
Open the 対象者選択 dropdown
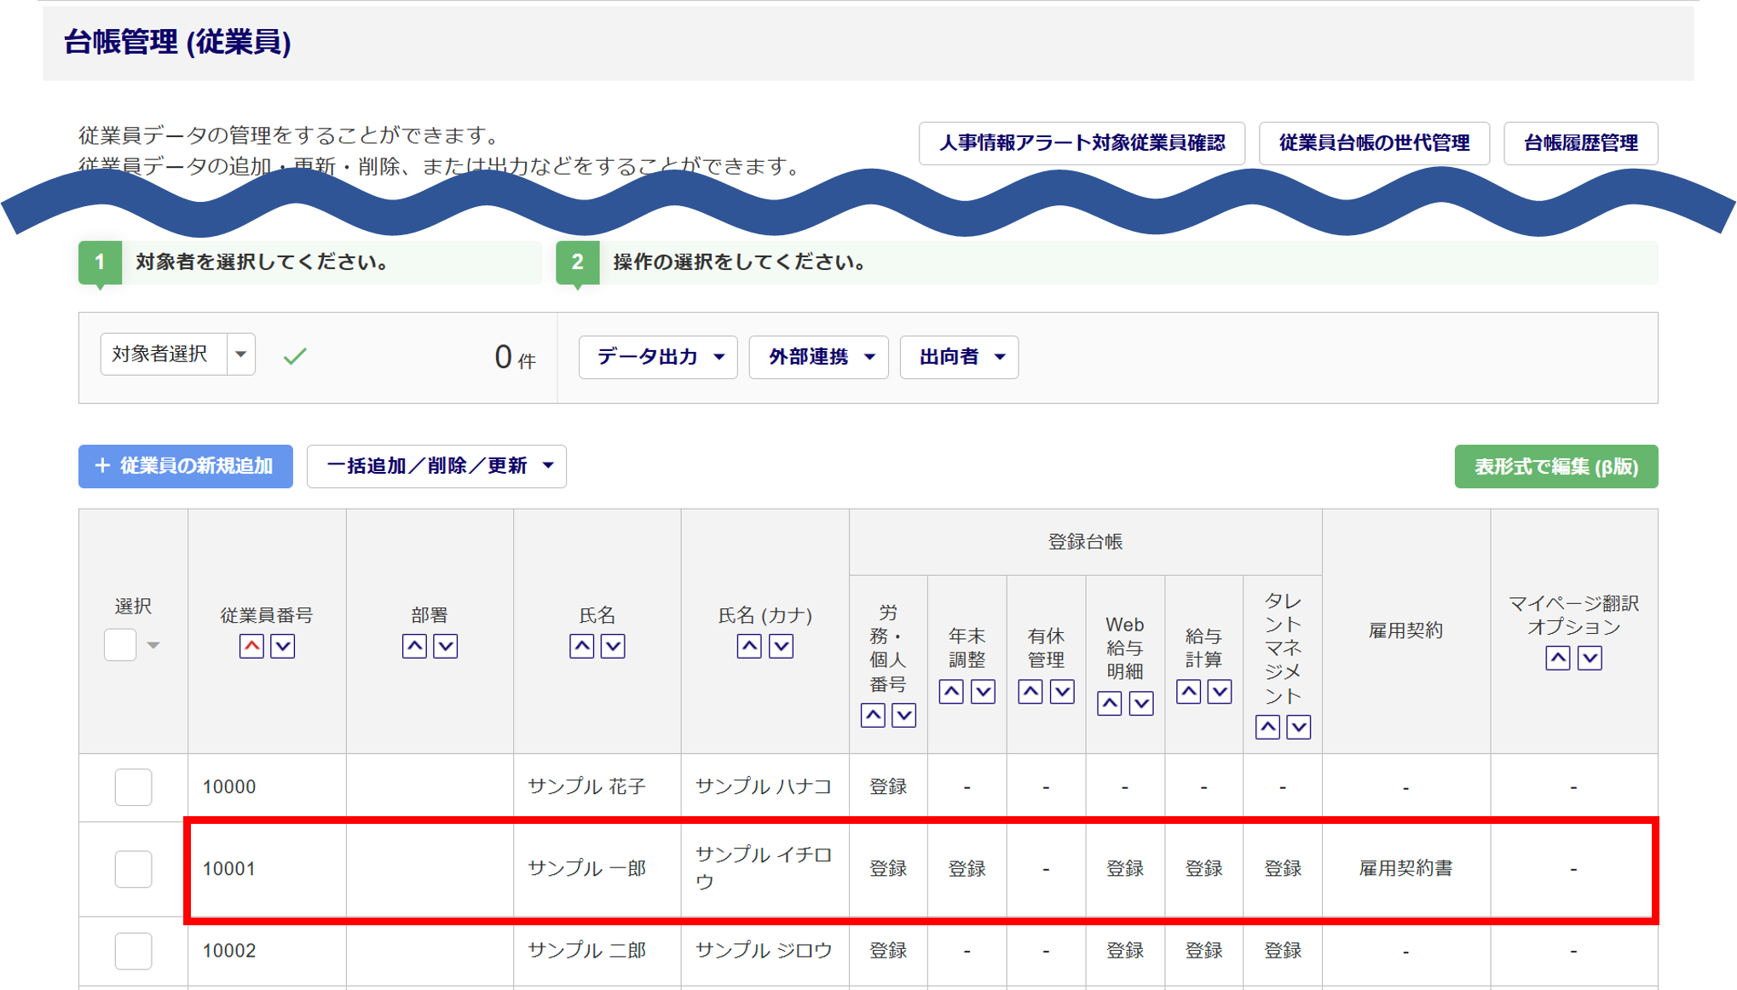click(241, 354)
